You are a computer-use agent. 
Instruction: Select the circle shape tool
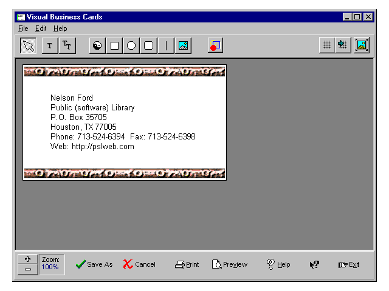click(x=131, y=46)
